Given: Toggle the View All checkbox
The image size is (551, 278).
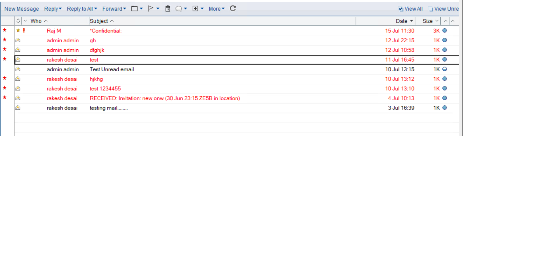Looking at the screenshot, I should pyautogui.click(x=401, y=9).
